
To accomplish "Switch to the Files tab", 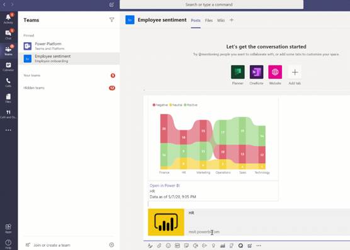I will [x=209, y=20].
